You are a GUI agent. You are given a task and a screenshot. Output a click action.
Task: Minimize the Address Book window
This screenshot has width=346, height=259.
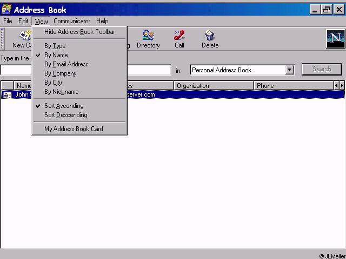click(x=315, y=10)
